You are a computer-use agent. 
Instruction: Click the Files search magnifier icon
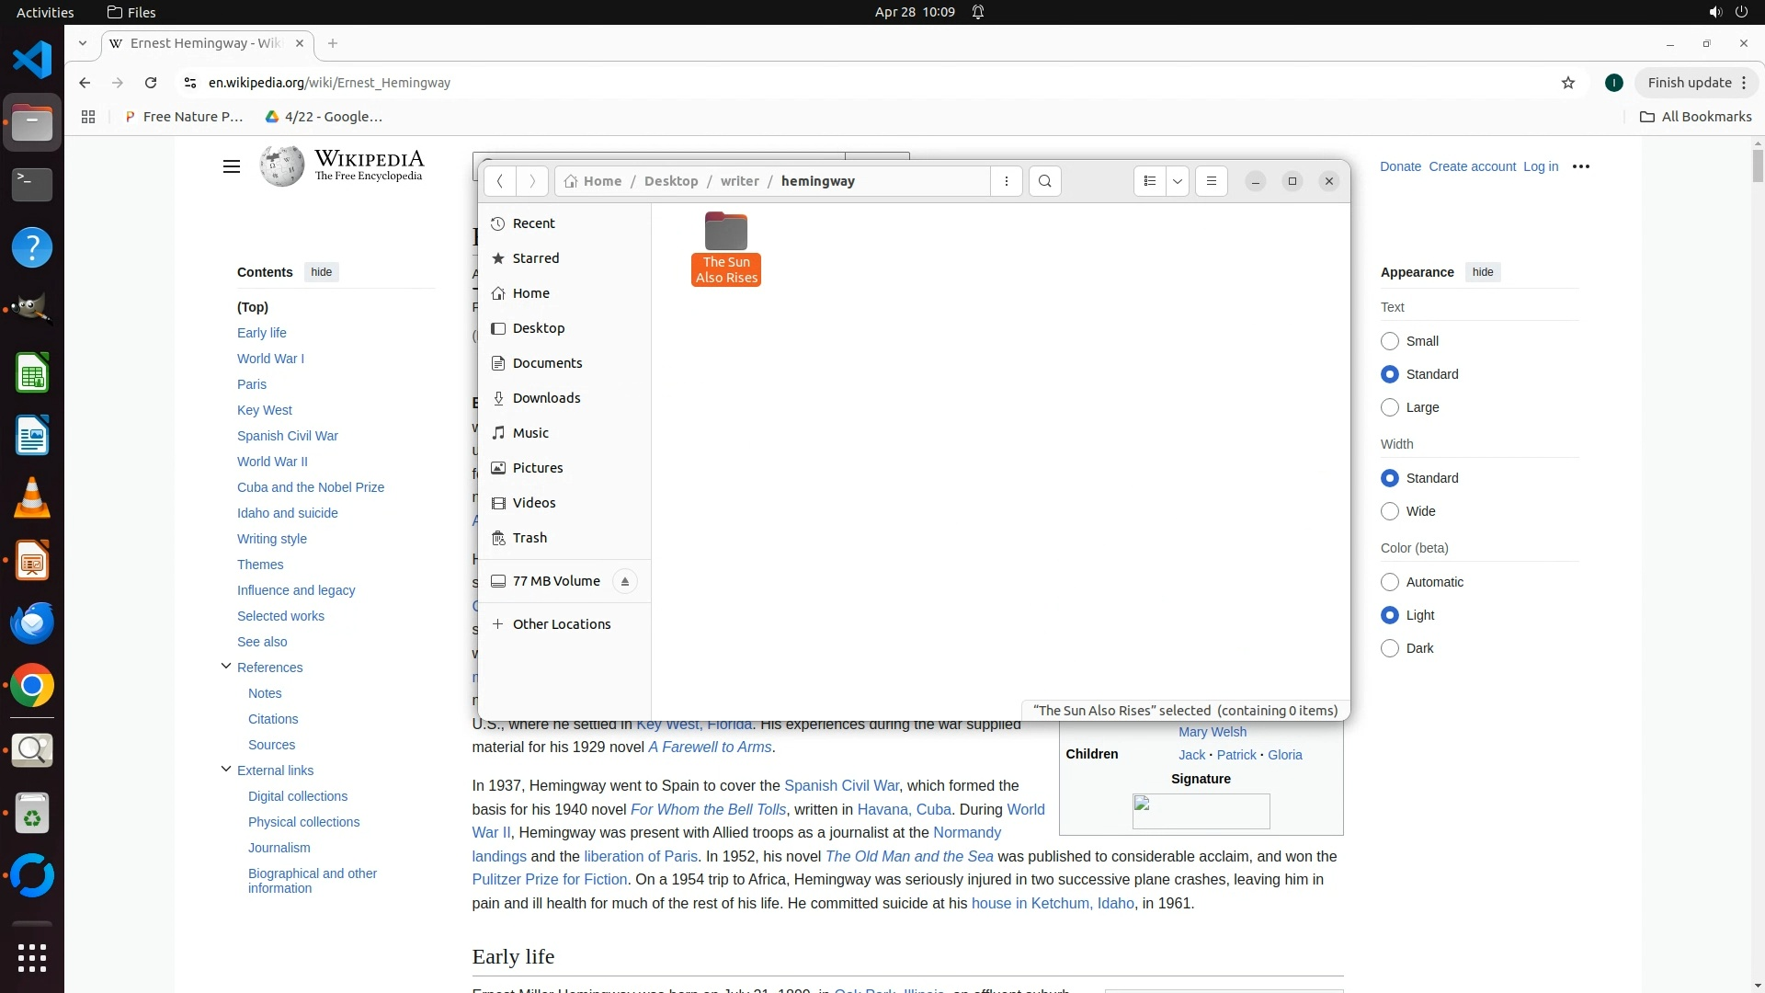point(1044,181)
